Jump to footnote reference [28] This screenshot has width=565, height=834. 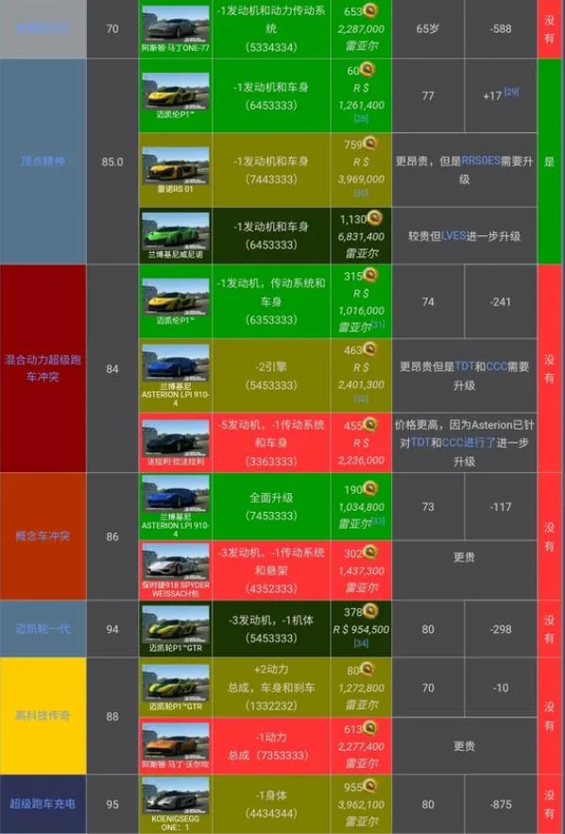[x=361, y=118]
